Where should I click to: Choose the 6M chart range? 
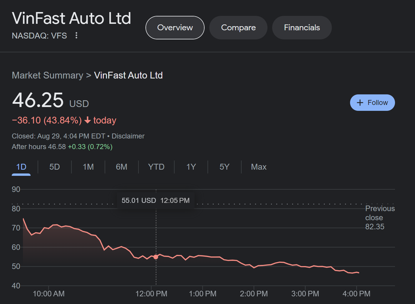122,167
